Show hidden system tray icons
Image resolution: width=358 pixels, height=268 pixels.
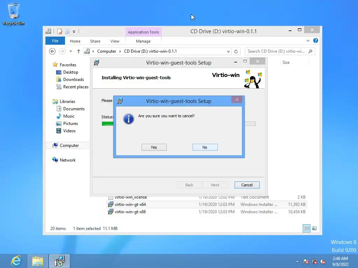[x=297, y=261]
